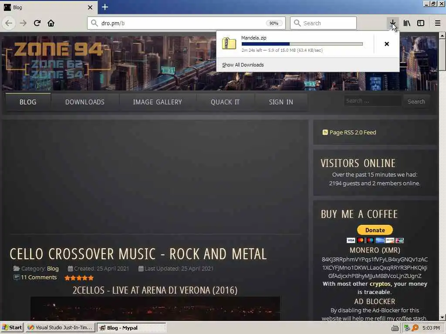Click the downloads arrow toolbar icon
The height and width of the screenshot is (334, 446).
392,23
